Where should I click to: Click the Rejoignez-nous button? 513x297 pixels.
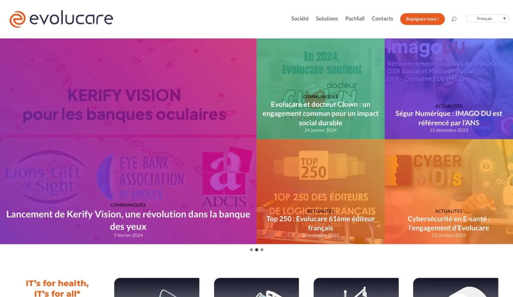tap(422, 19)
